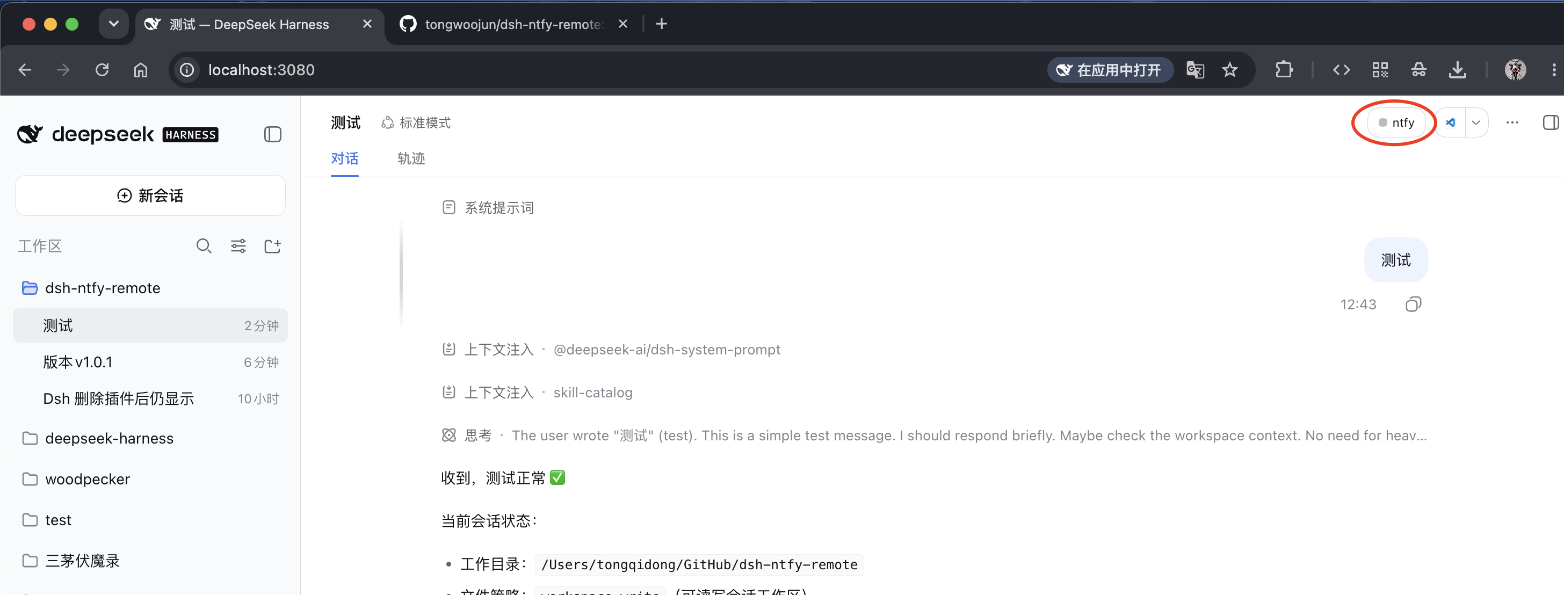Open the developer tools code icon
Screen dimensions: 1564x595
[1341, 70]
